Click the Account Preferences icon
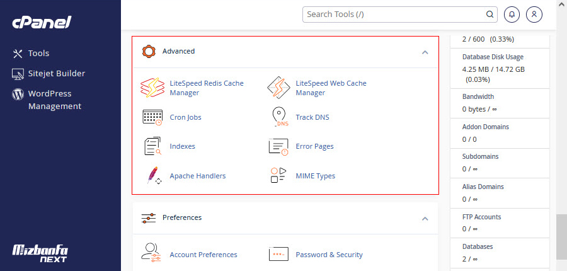The height and width of the screenshot is (271, 567). pyautogui.click(x=151, y=253)
